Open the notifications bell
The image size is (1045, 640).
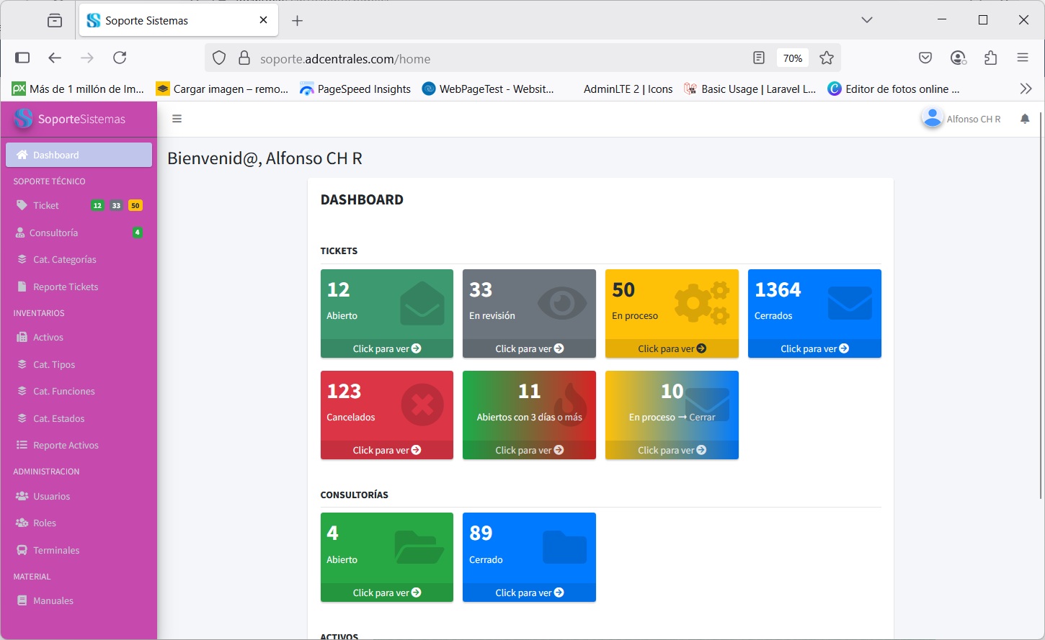[x=1024, y=119]
